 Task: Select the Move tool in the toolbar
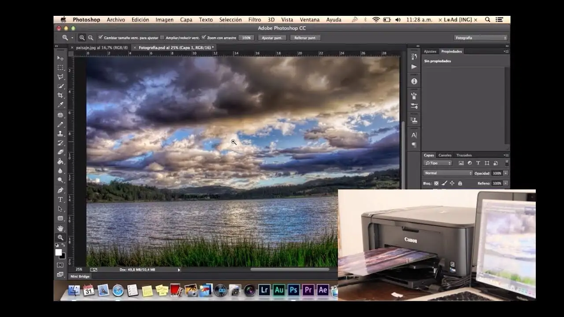pyautogui.click(x=60, y=58)
